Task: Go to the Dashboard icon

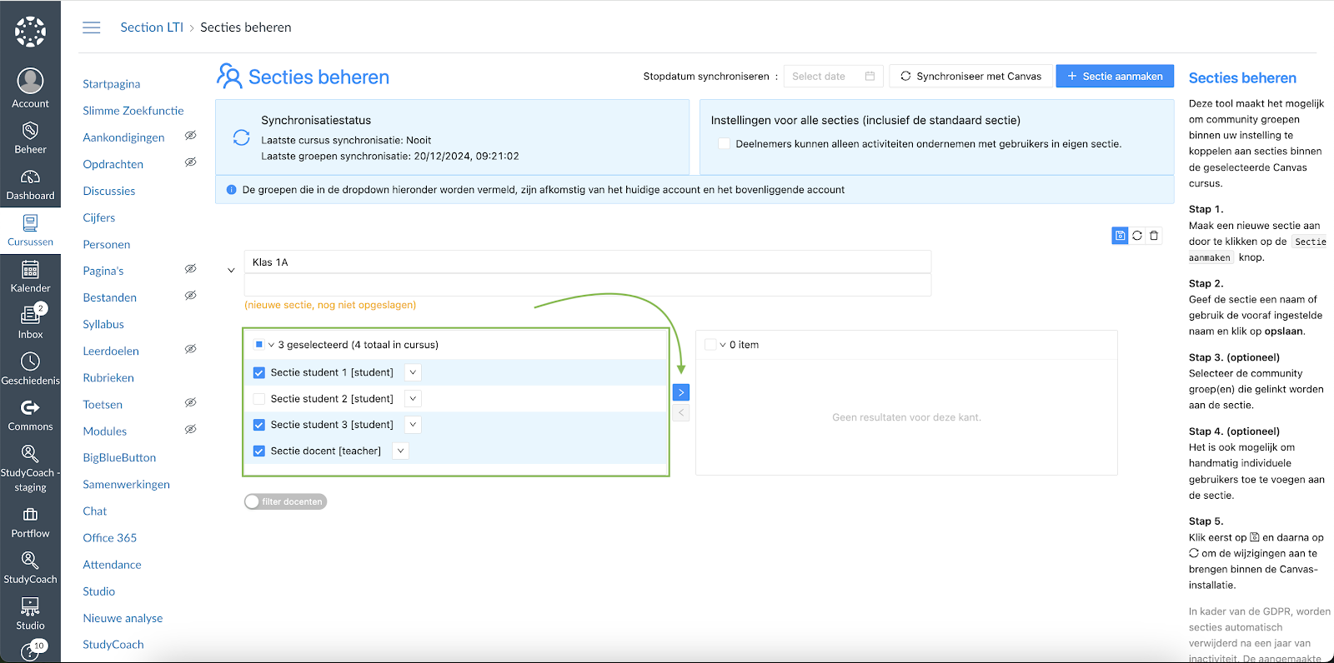Action: (30, 177)
